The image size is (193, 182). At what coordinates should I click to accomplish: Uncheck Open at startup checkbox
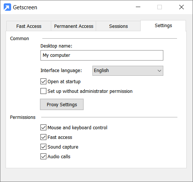tap(43, 81)
